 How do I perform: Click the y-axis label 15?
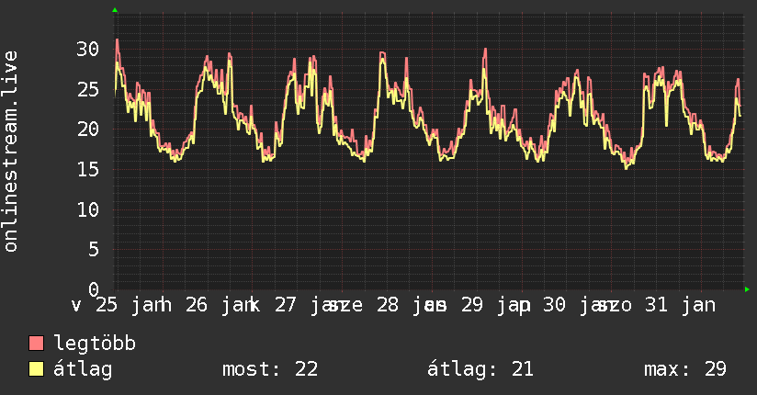click(x=87, y=170)
